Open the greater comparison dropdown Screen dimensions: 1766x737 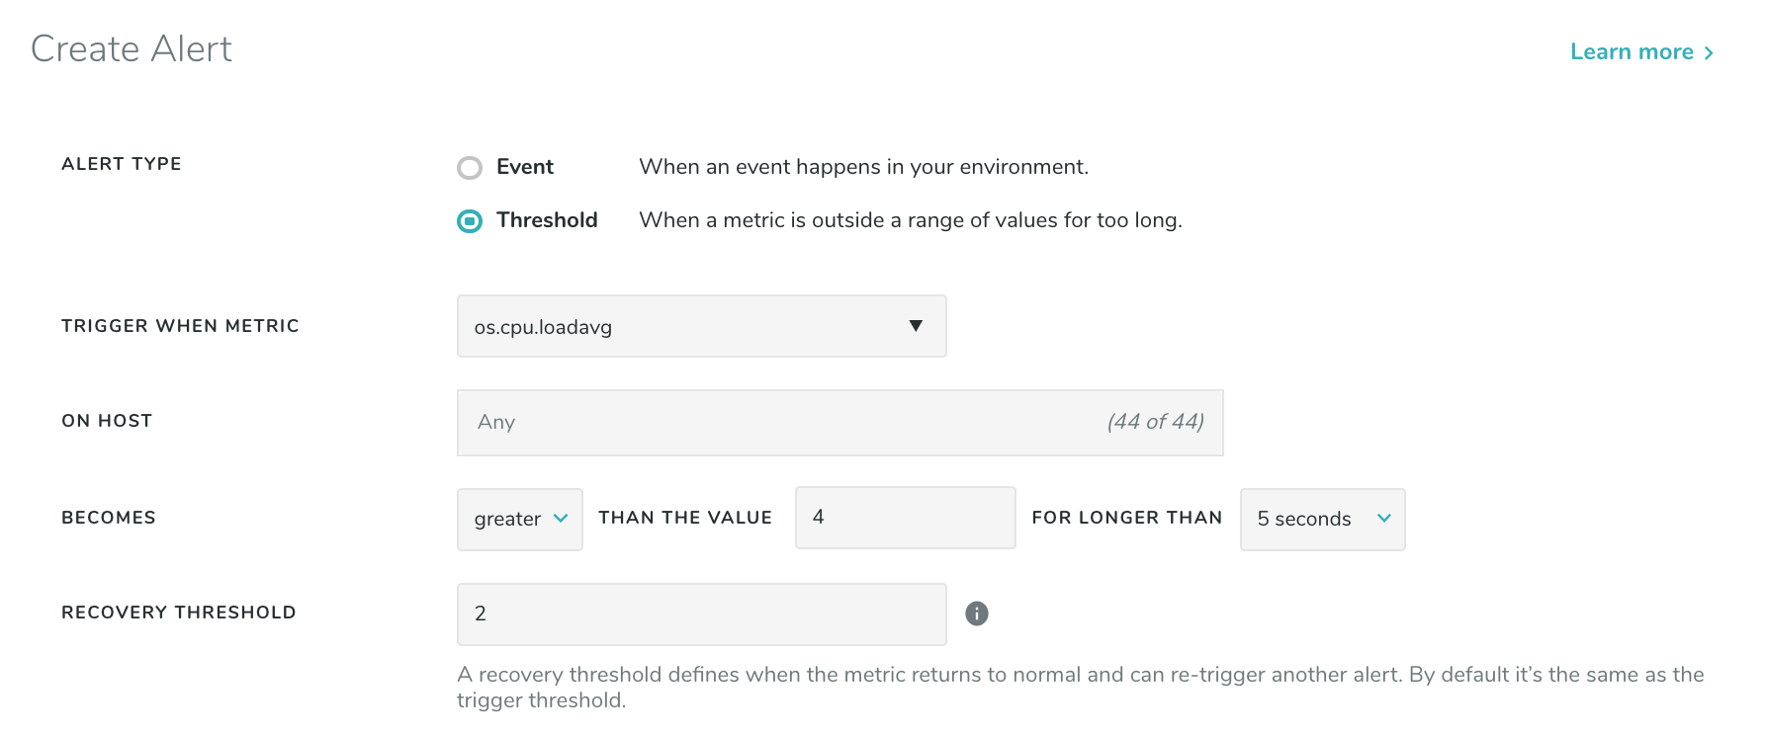click(x=519, y=520)
